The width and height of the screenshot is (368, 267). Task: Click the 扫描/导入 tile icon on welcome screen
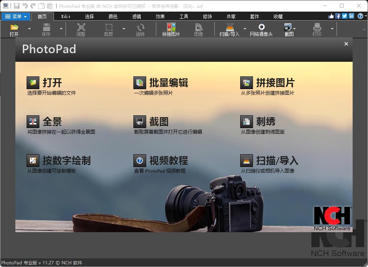[247, 161]
